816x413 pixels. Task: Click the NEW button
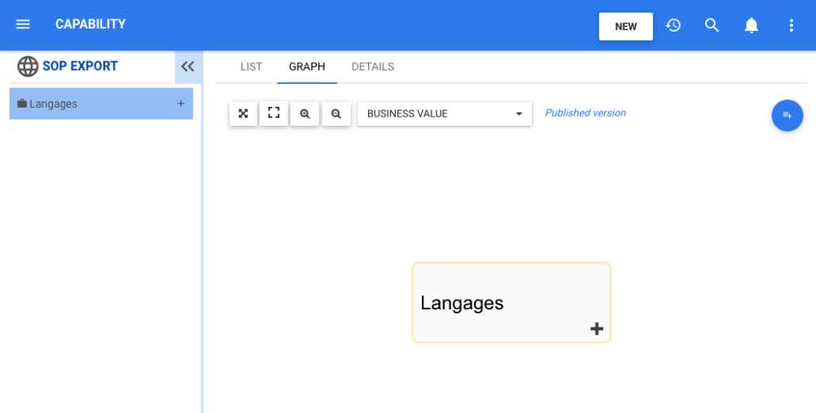pos(626,27)
